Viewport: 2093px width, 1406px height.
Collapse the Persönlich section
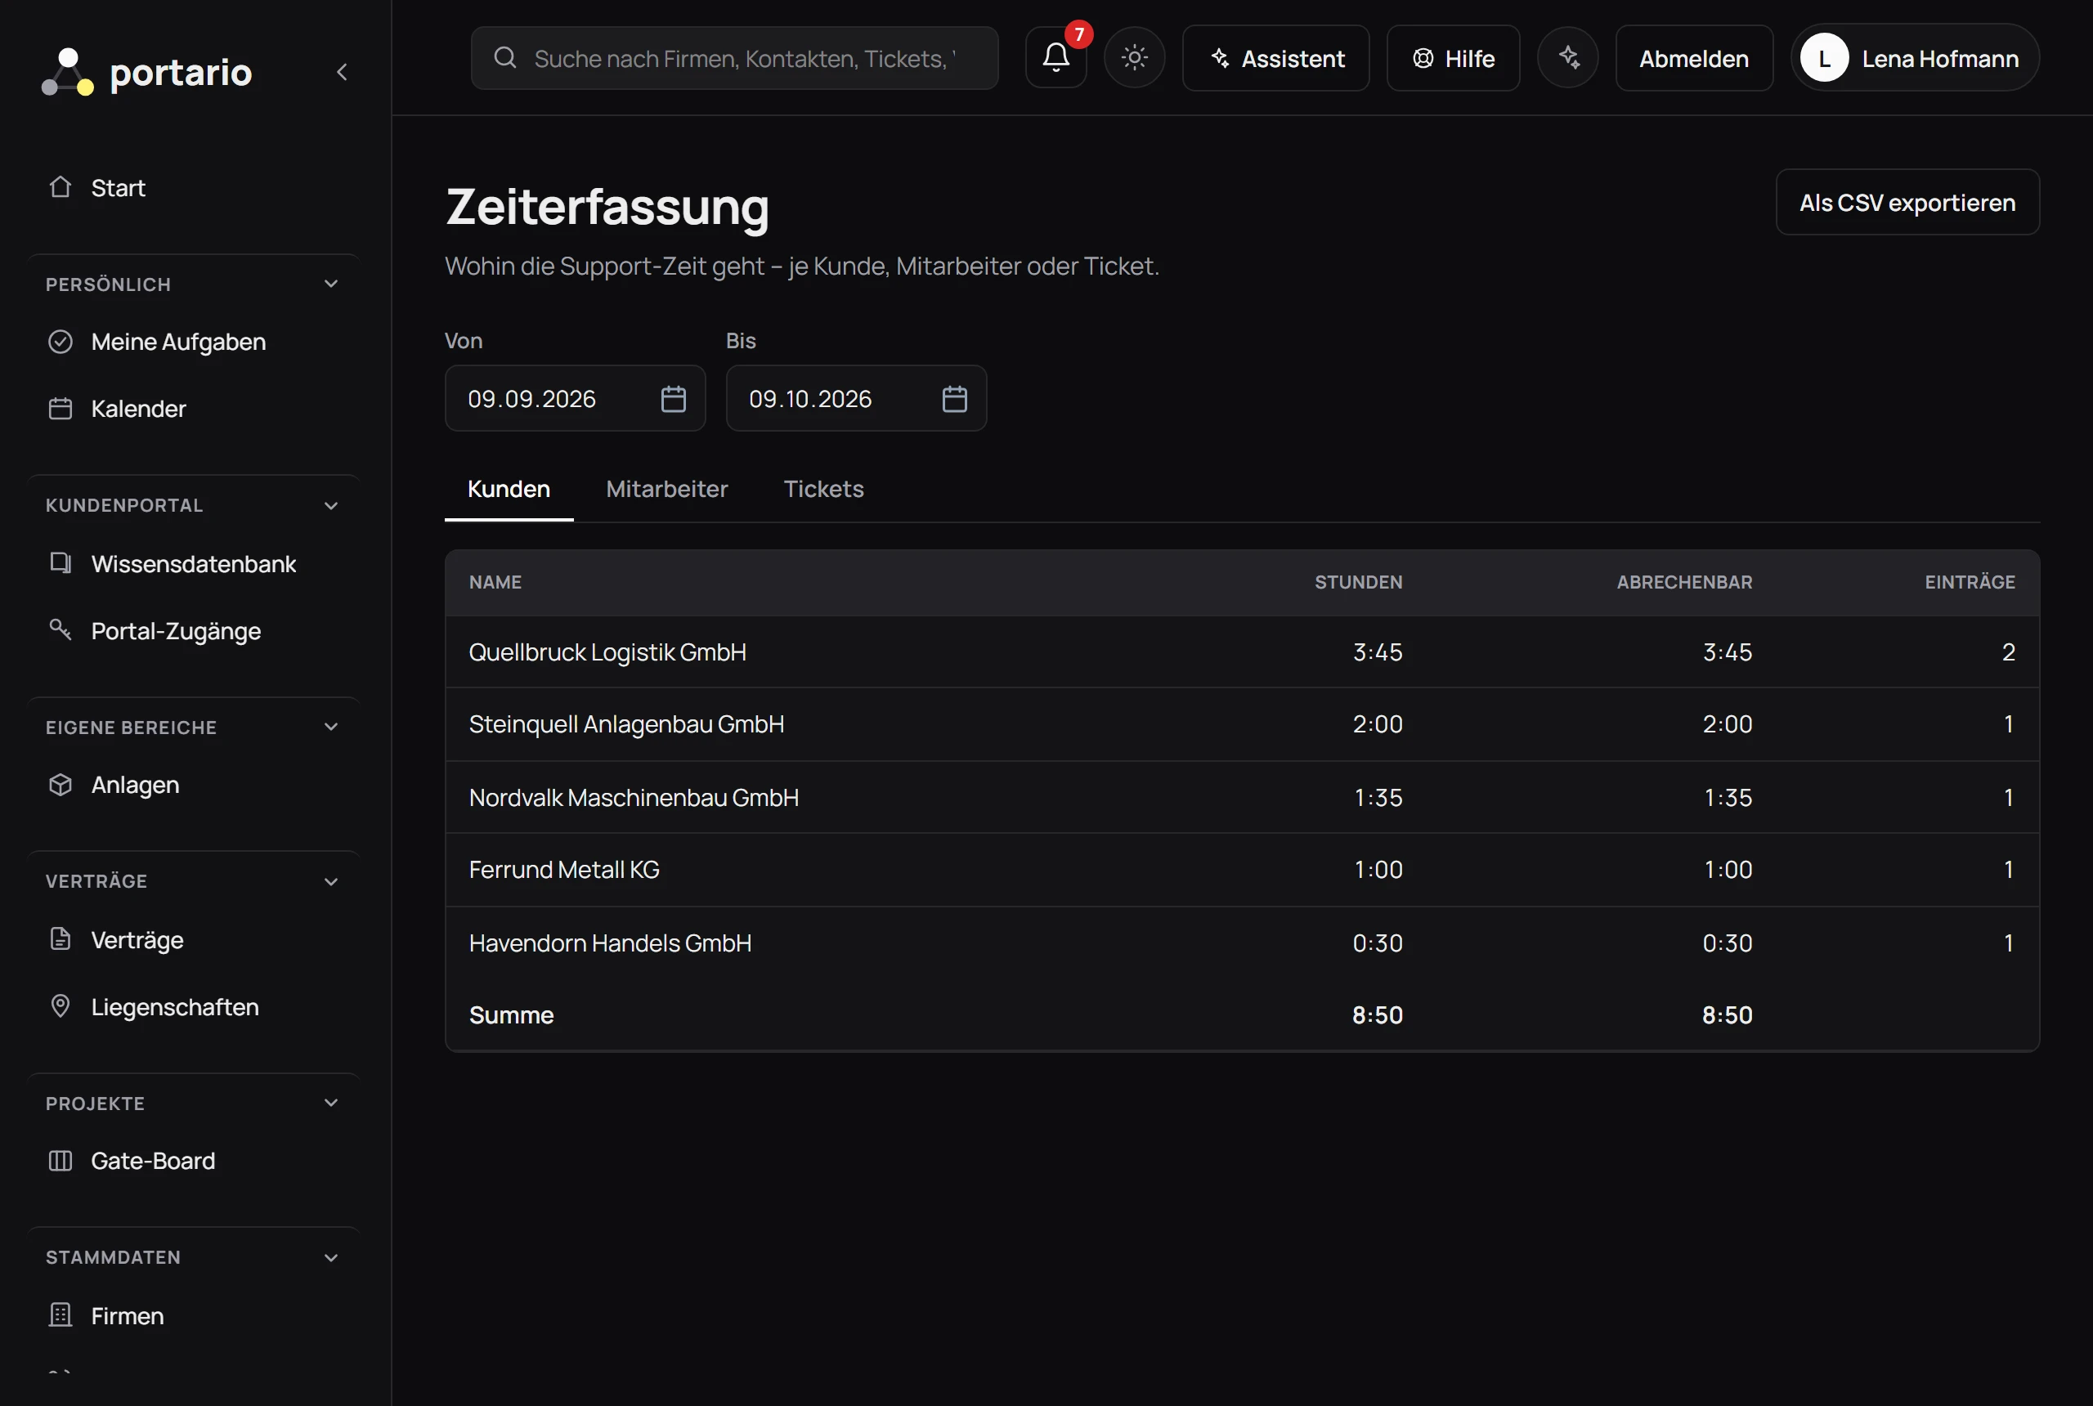[x=331, y=284]
